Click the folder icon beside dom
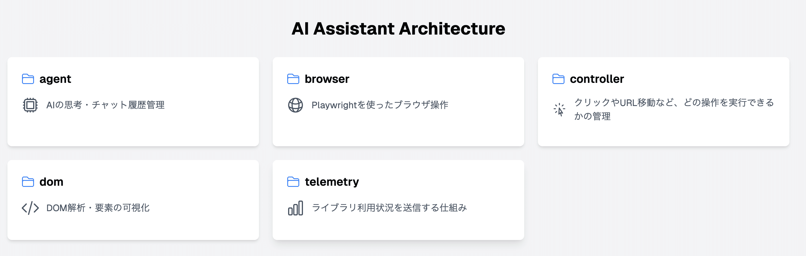The height and width of the screenshot is (256, 806). [28, 182]
